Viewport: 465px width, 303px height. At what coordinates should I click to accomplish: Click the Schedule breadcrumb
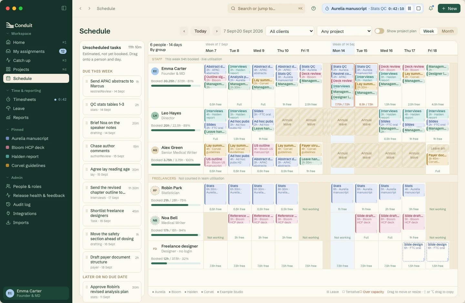tap(106, 8)
